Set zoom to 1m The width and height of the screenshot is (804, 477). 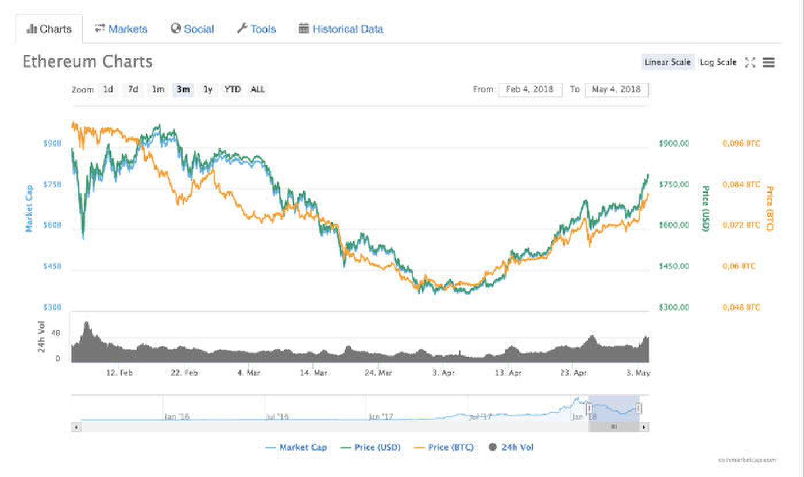tap(158, 89)
